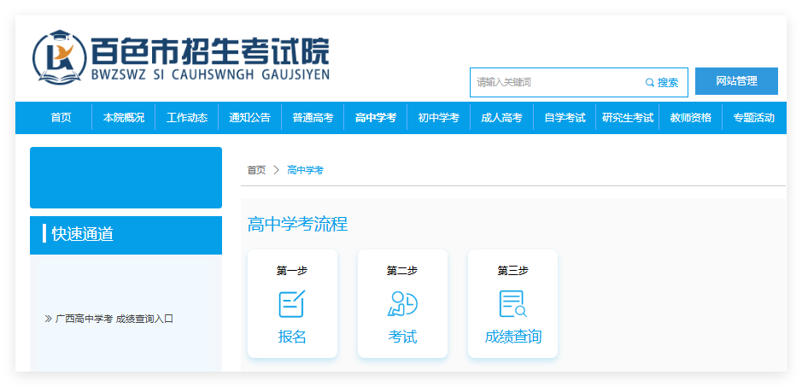Image resolution: width=802 pixels, height=387 pixels.
Task: Open 广西高中学考 成绩查询入口 link
Action: click(x=114, y=319)
